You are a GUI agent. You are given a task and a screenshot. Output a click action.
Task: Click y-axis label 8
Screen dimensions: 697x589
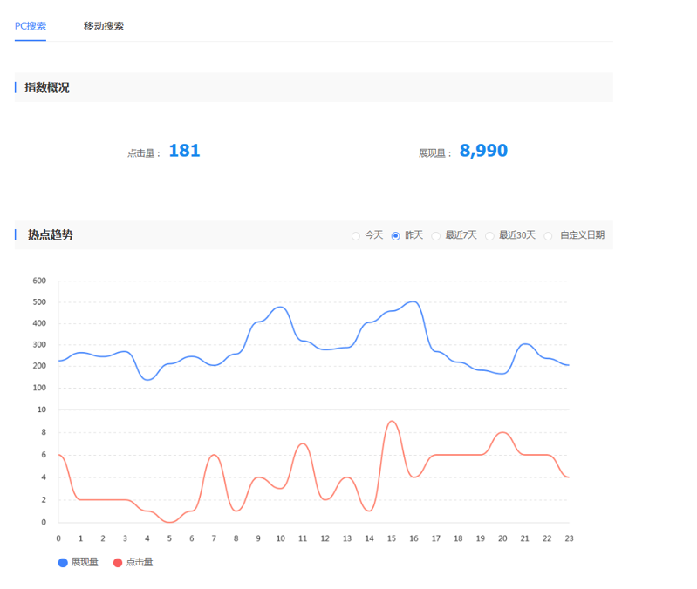click(x=44, y=432)
